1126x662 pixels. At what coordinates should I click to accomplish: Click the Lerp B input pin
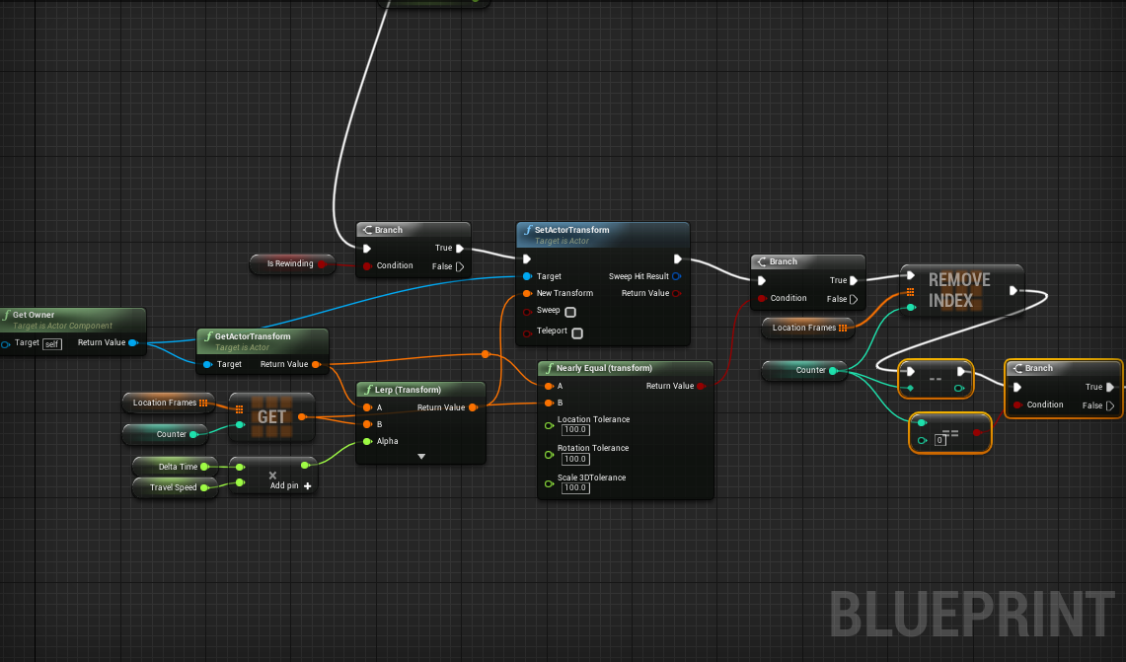(367, 424)
